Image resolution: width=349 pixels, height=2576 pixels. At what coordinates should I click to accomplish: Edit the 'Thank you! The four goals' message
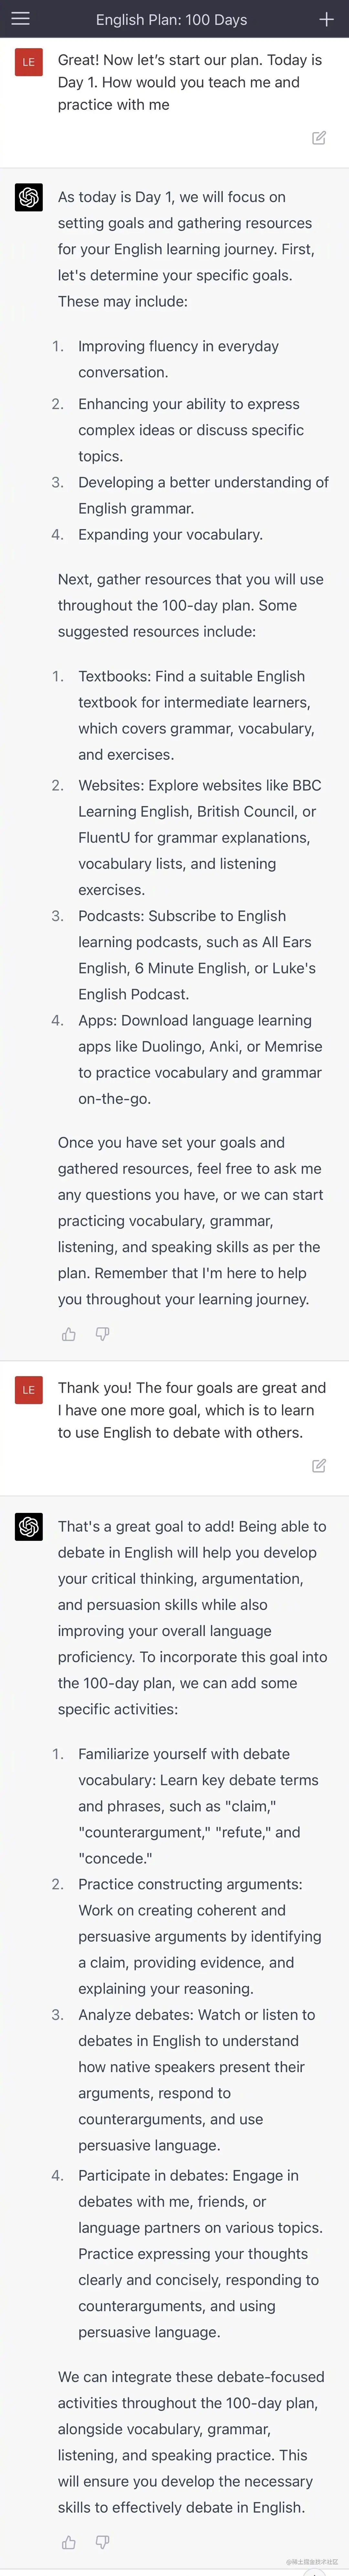pos(319,1466)
